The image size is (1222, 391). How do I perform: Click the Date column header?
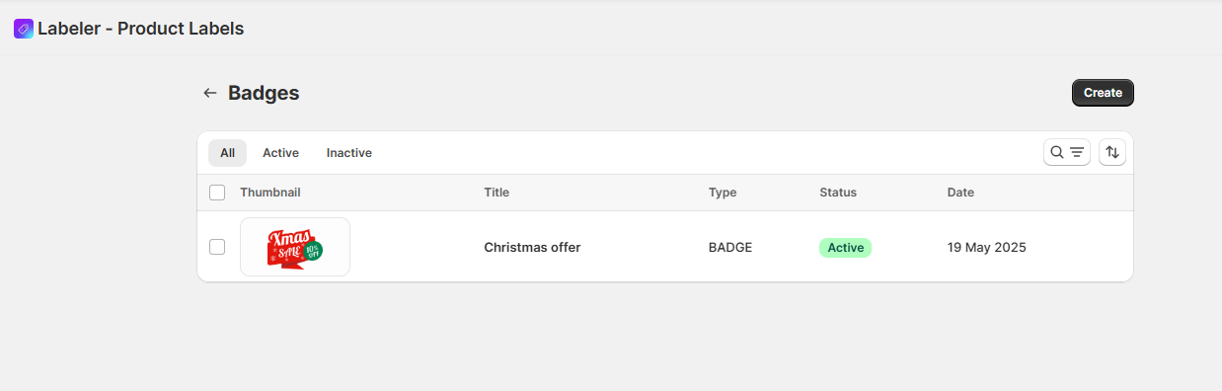tap(960, 193)
